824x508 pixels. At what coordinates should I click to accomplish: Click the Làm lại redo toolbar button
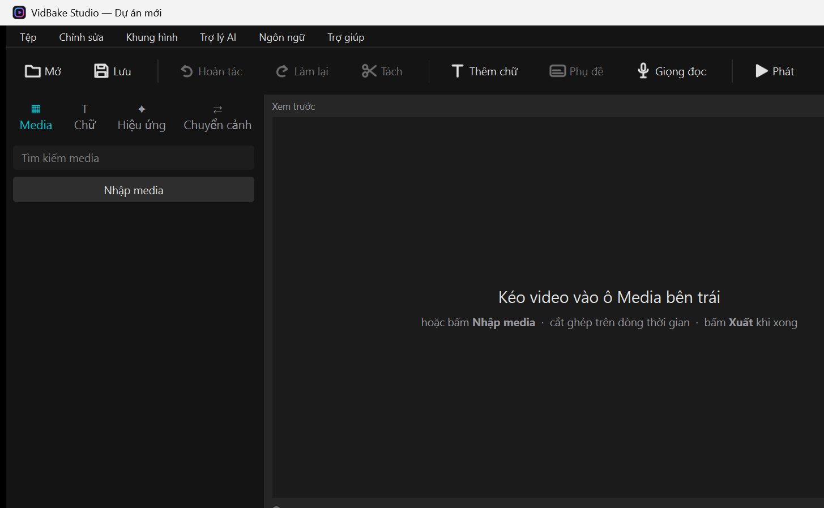click(302, 71)
